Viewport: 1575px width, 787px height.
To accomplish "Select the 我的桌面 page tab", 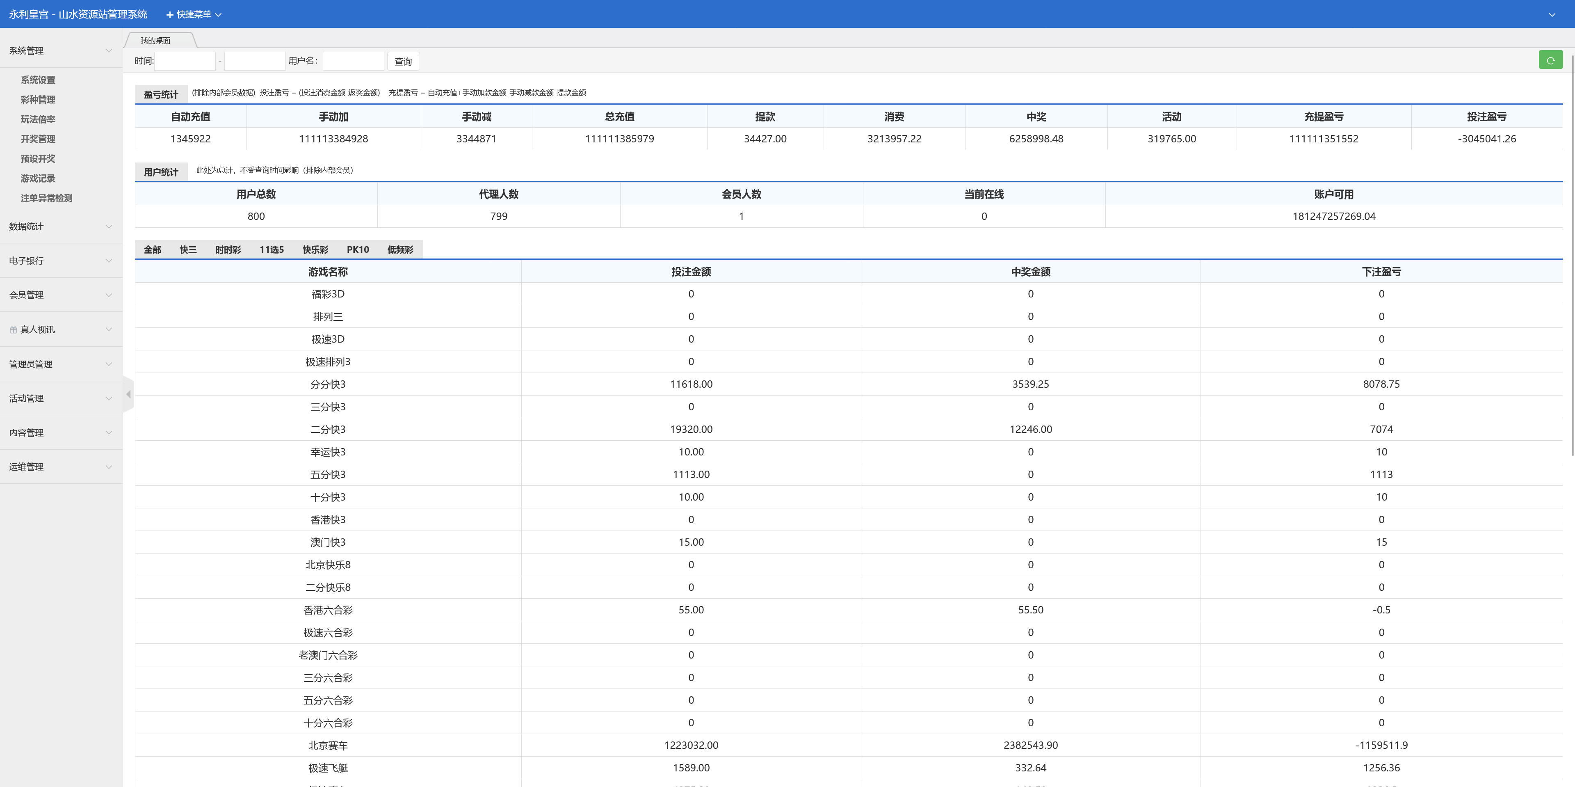I will [156, 40].
